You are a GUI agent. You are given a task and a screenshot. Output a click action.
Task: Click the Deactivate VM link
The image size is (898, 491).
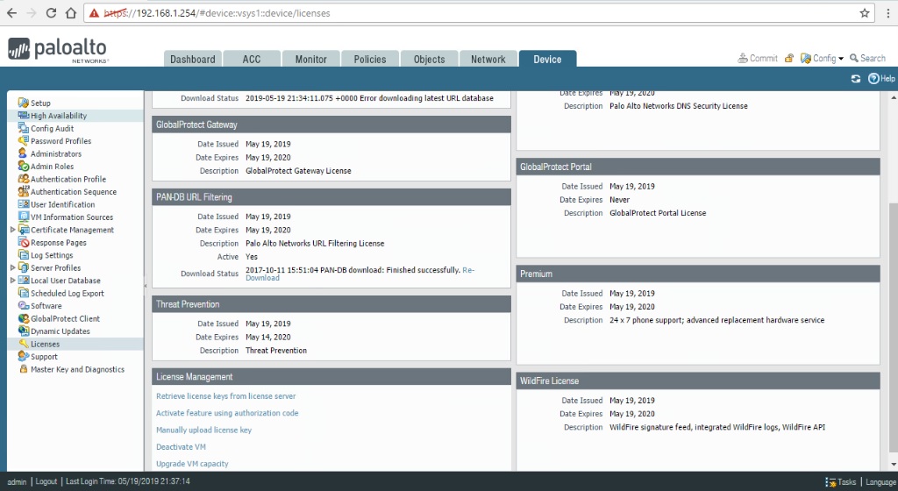tap(181, 447)
